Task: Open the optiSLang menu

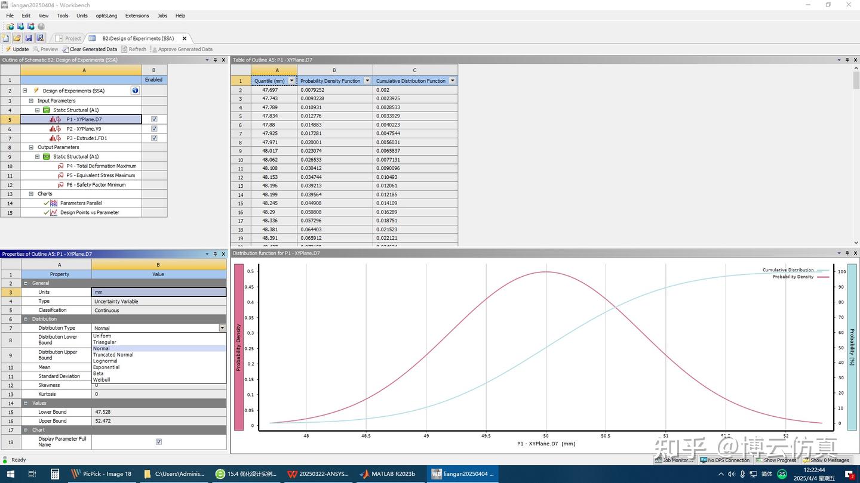Action: (x=106, y=16)
